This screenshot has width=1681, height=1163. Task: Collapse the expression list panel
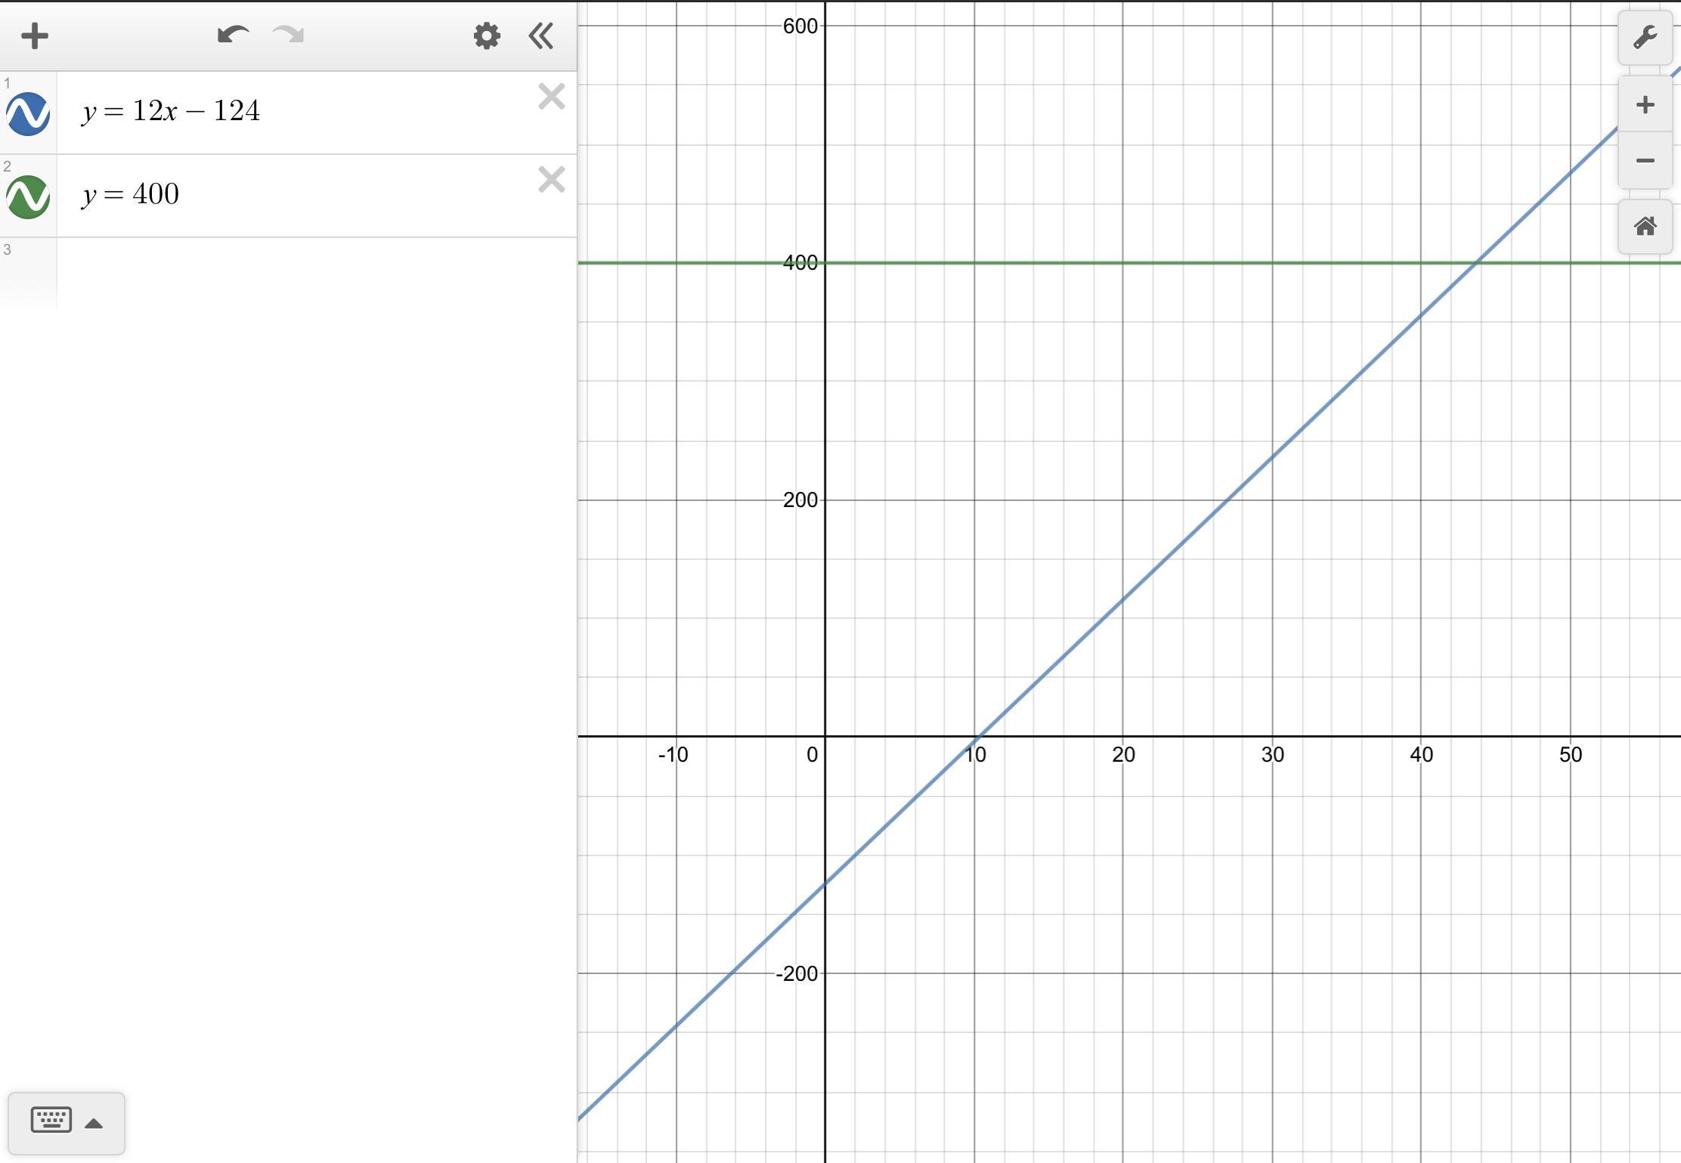[x=541, y=36]
